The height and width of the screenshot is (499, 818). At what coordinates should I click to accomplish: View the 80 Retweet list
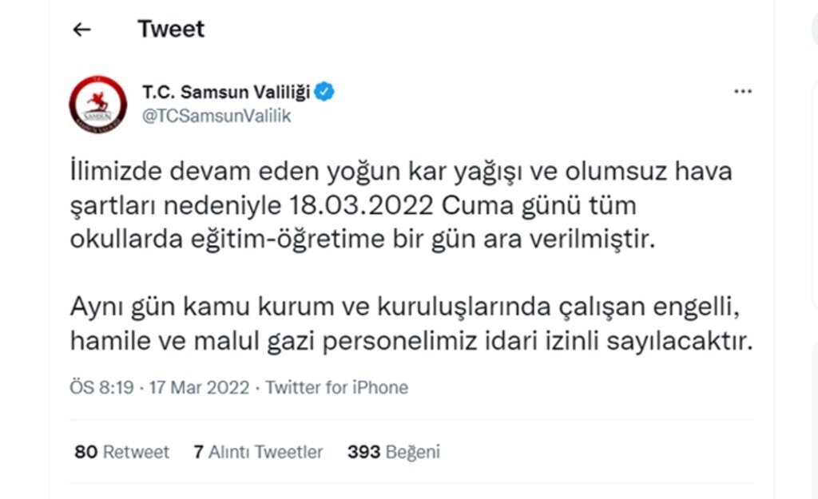pos(121,452)
